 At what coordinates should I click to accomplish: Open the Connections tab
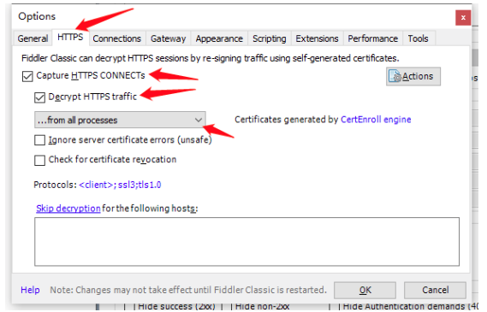coord(116,38)
